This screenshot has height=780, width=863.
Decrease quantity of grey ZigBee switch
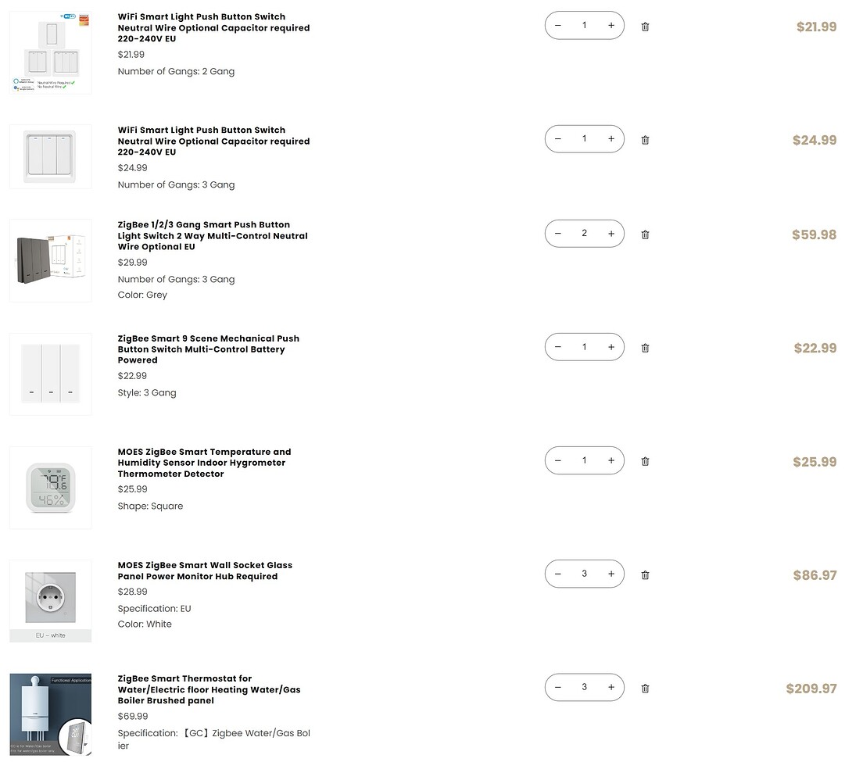click(558, 234)
